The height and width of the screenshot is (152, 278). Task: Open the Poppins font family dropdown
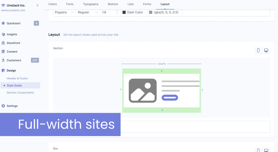(x=64, y=12)
